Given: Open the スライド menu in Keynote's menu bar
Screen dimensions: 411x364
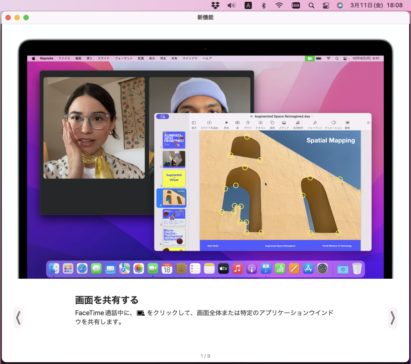Looking at the screenshot, I should [x=103, y=58].
